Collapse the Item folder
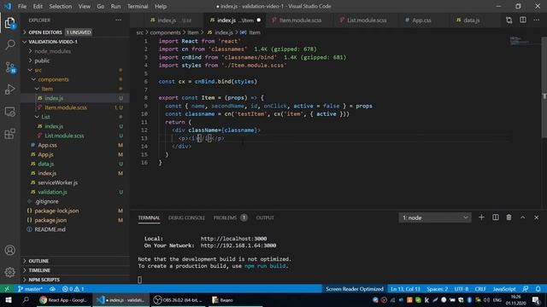The image size is (547, 307). [x=75, y=89]
